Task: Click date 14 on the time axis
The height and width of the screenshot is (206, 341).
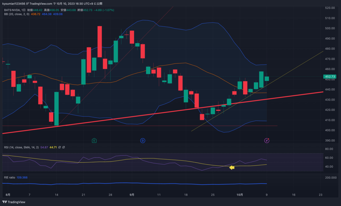Action: pyautogui.click(x=57, y=195)
